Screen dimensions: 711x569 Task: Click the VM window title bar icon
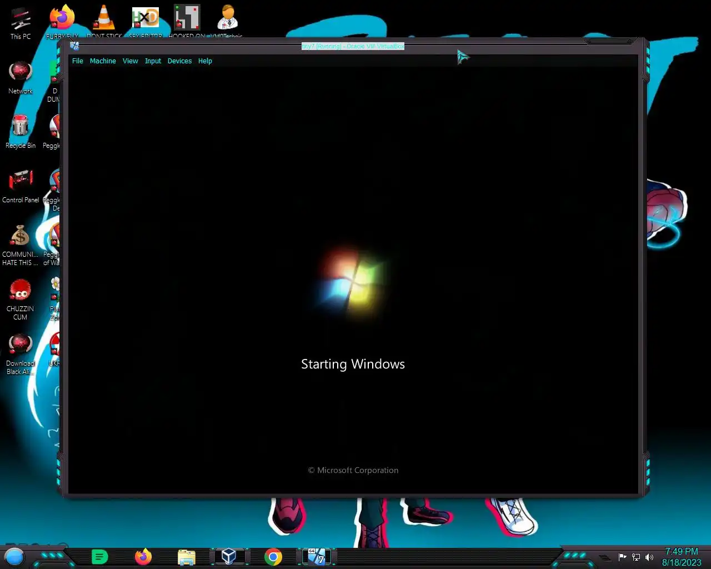(74, 46)
